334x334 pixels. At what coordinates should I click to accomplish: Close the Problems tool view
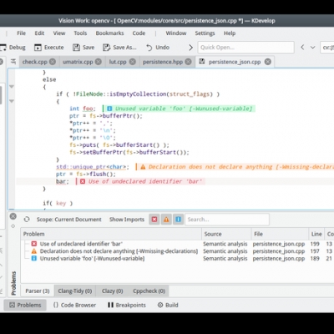pyautogui.click(x=13, y=216)
